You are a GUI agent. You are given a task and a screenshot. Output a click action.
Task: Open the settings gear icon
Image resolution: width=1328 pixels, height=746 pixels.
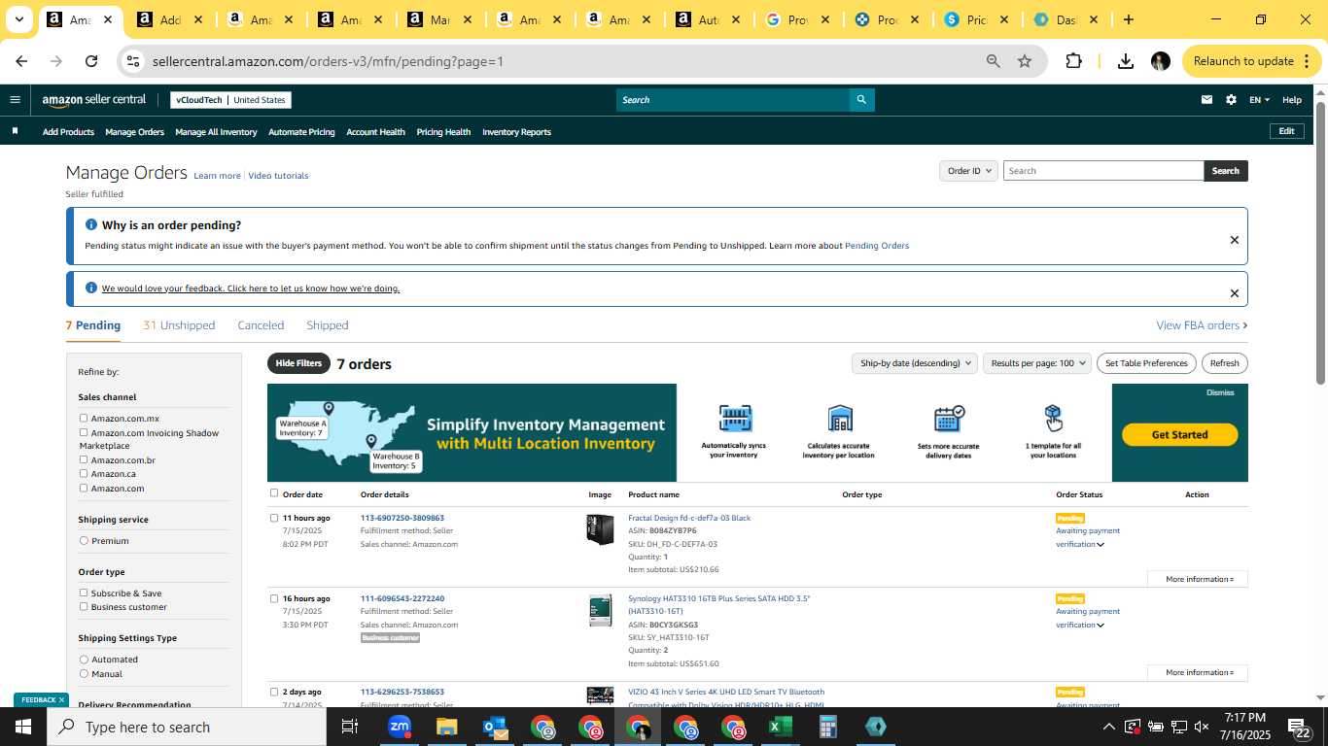click(1231, 99)
